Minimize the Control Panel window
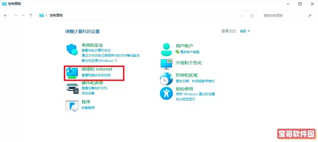Screen dimensions: 318x142 288,4
